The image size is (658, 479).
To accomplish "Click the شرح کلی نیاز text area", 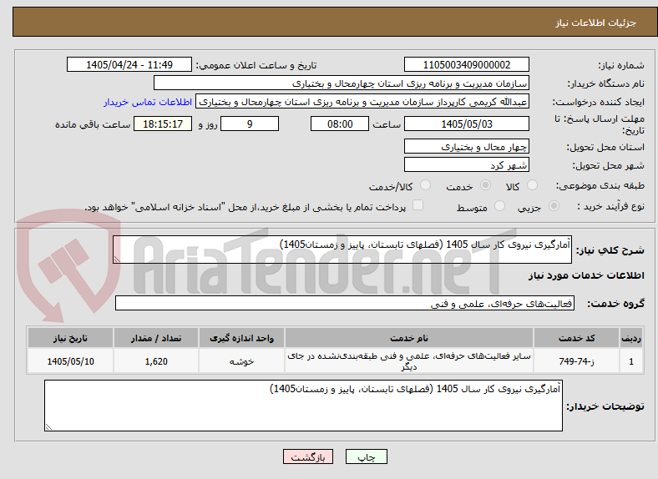I will [342, 250].
